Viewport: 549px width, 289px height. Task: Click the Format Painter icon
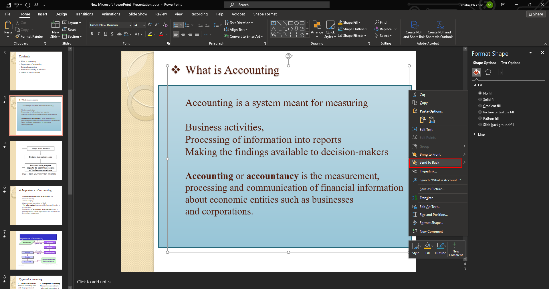pyautogui.click(x=18, y=37)
